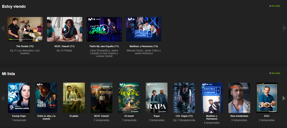Click Martínez y Hermanos (T4) title
Screen dimensions: 287x128
click(x=144, y=46)
